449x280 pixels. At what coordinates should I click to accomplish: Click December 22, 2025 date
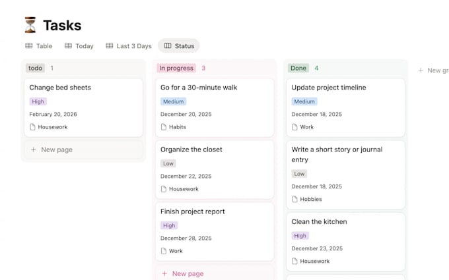pos(186,177)
